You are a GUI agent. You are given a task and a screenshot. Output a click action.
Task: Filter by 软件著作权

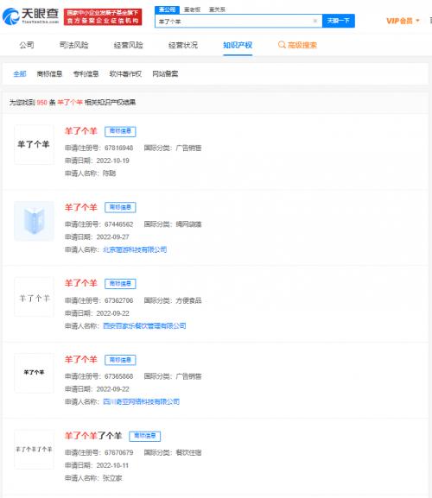(x=125, y=74)
